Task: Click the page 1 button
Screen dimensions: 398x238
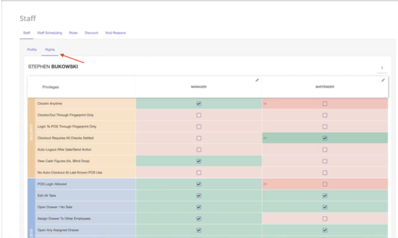Action: click(x=382, y=67)
